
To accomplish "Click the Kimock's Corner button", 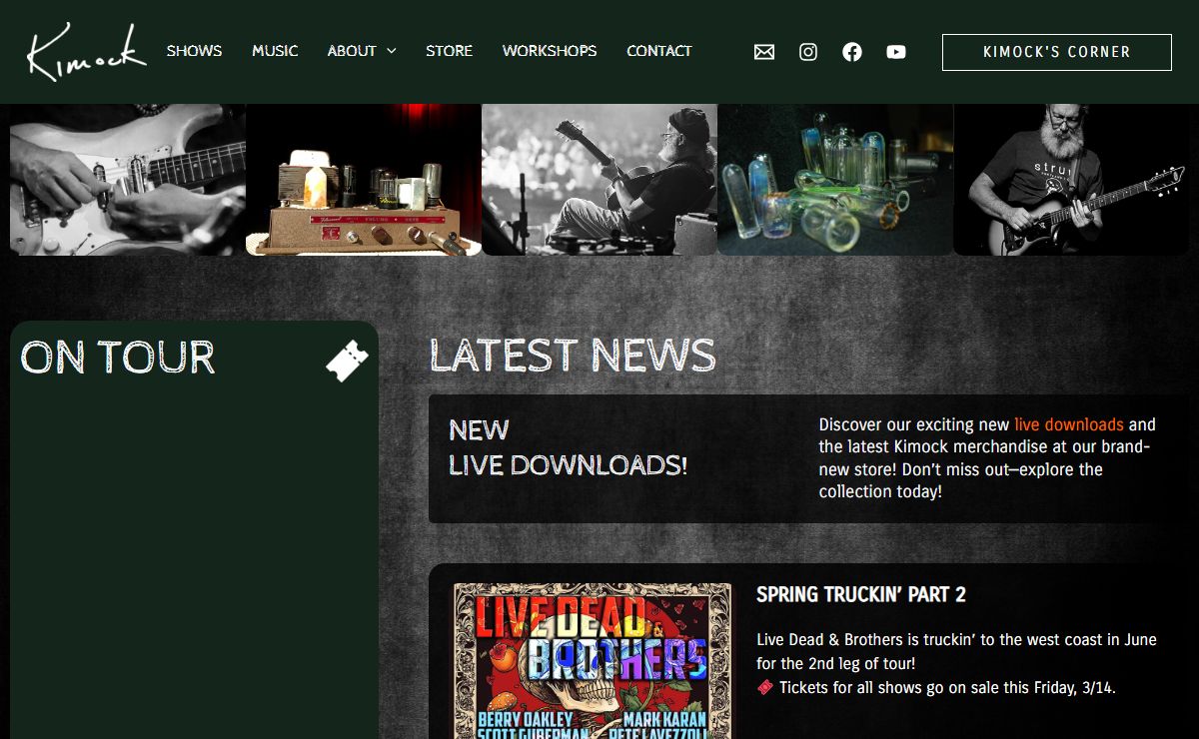I will (x=1057, y=52).
